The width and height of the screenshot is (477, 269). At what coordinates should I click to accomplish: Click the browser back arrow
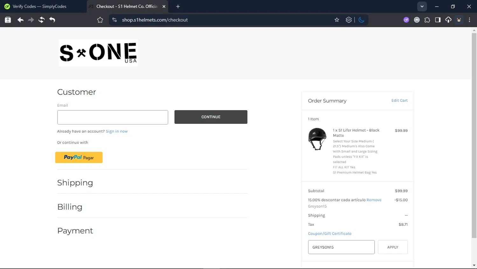20,20
